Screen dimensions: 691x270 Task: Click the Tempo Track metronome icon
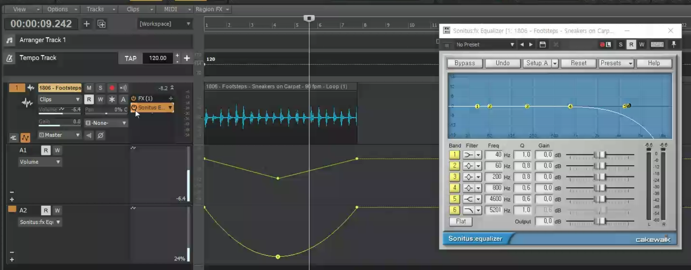click(x=10, y=58)
